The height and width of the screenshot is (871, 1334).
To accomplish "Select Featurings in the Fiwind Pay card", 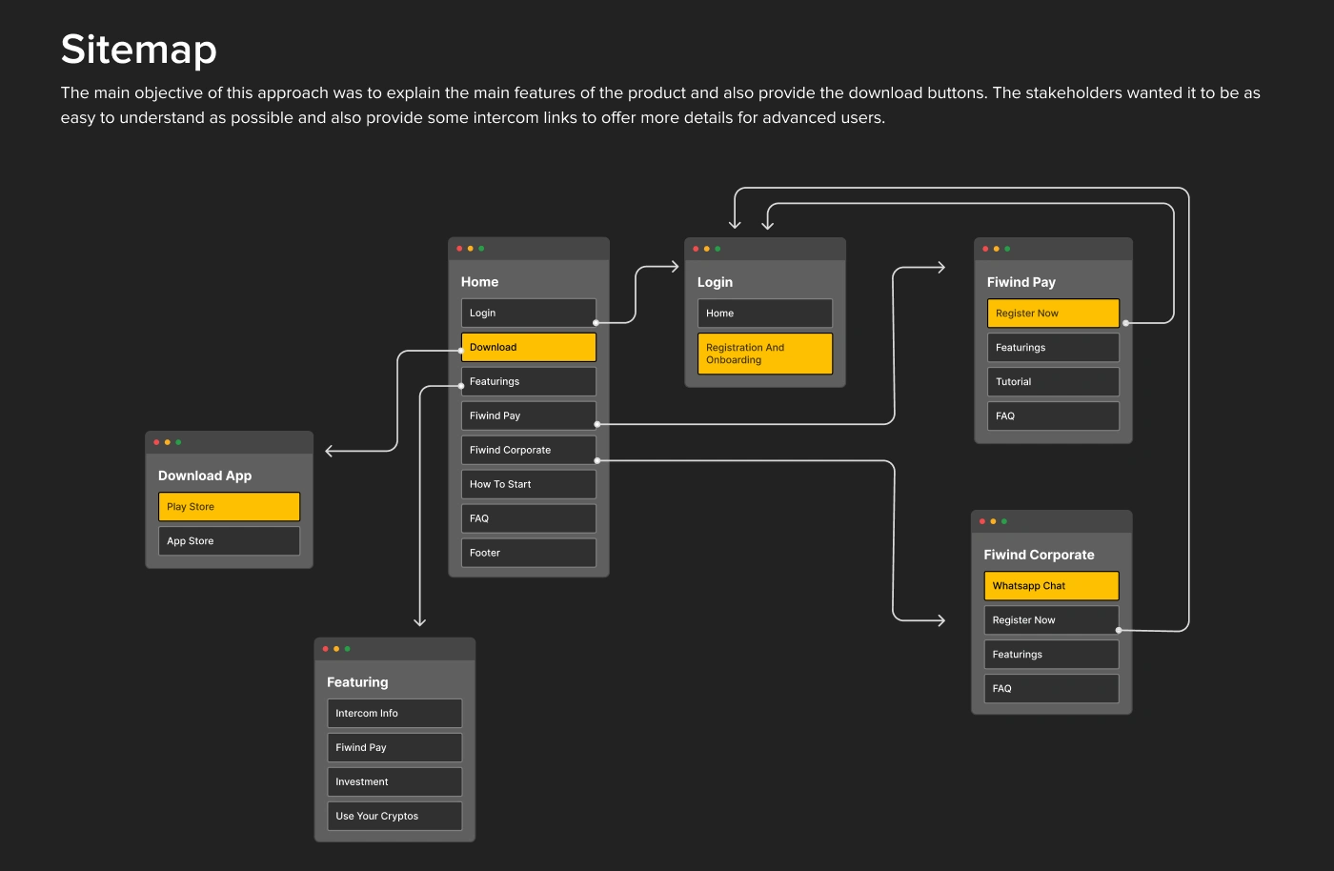I will pyautogui.click(x=1053, y=347).
